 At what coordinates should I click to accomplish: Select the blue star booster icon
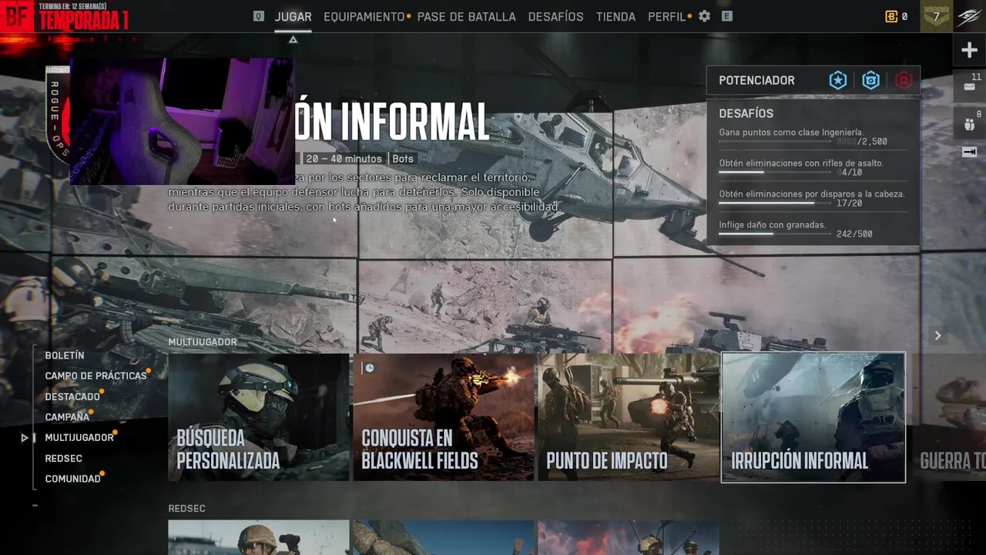[x=838, y=80]
